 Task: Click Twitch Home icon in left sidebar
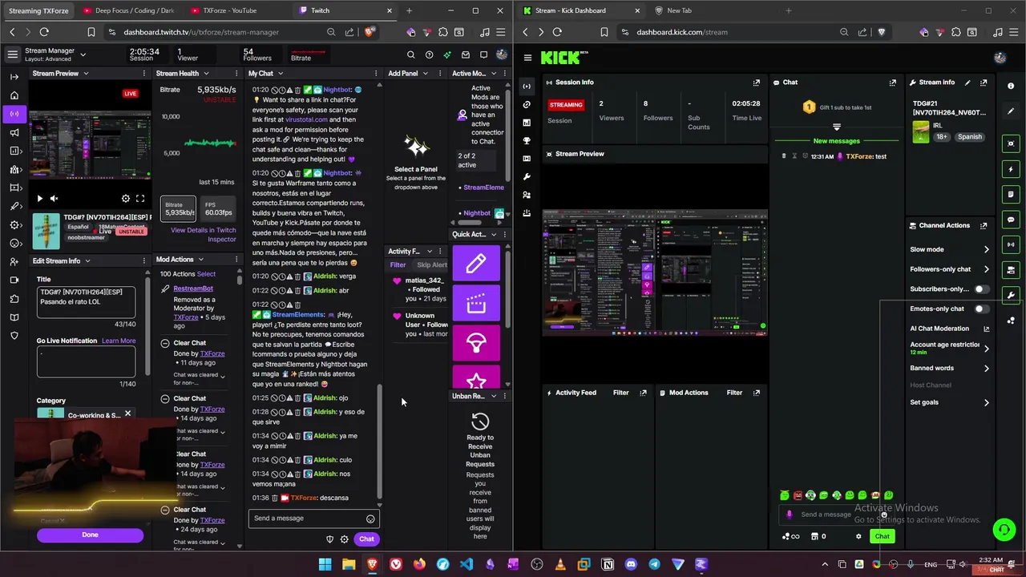pos(14,95)
